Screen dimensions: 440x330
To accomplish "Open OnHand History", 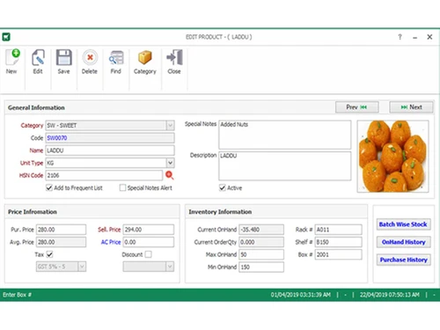I will 403,242.
